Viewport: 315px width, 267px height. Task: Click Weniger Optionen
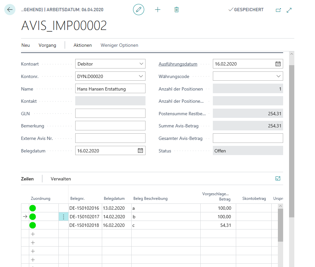coord(119,45)
